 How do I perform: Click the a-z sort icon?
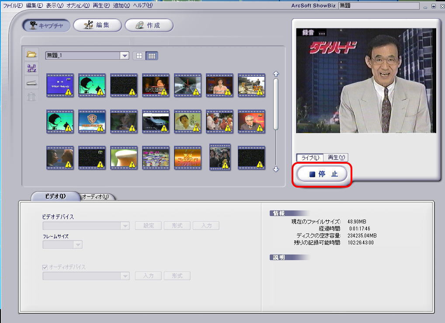coord(31,68)
